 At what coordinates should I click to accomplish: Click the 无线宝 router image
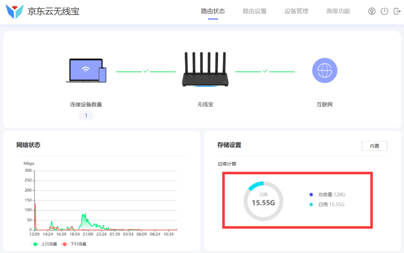(205, 70)
